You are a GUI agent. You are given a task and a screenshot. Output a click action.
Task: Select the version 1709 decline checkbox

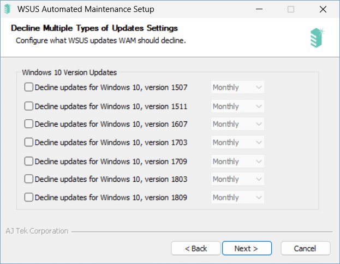click(28, 161)
